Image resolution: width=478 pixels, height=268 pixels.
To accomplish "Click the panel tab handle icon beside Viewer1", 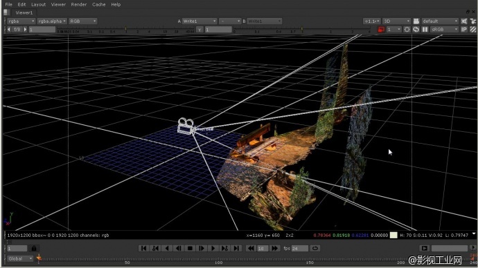I will [x=6, y=12].
